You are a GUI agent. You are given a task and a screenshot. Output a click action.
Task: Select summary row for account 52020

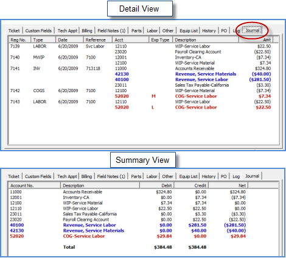point(128,236)
